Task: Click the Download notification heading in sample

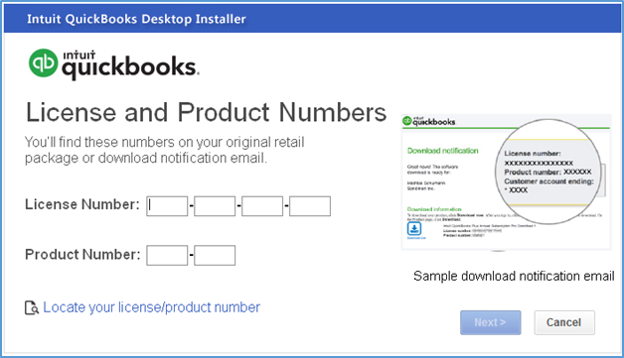Action: (x=442, y=151)
